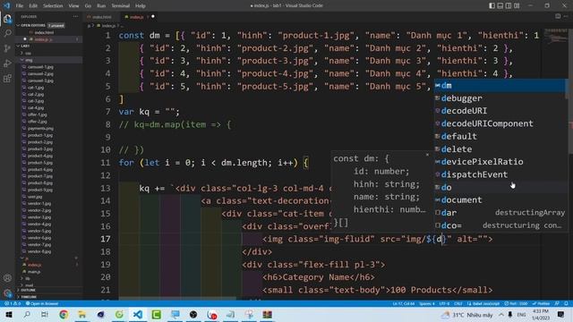Click Open in Browser in status bar
This screenshot has width=573, height=322.
42,303
